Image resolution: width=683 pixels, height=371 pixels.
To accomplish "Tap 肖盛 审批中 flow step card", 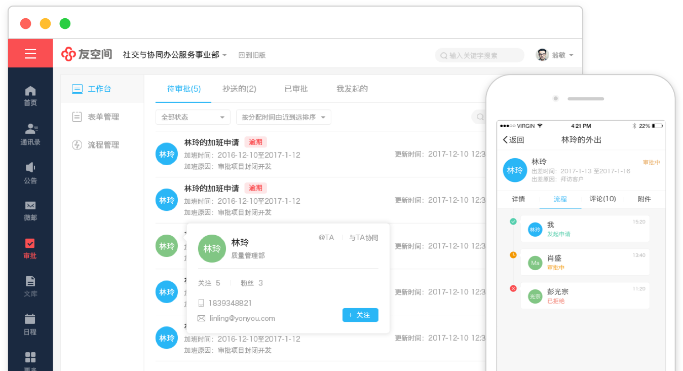I will click(x=585, y=262).
